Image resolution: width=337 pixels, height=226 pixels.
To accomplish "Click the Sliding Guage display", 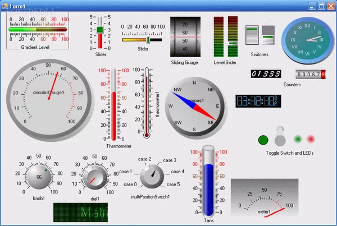I will 185,36.
